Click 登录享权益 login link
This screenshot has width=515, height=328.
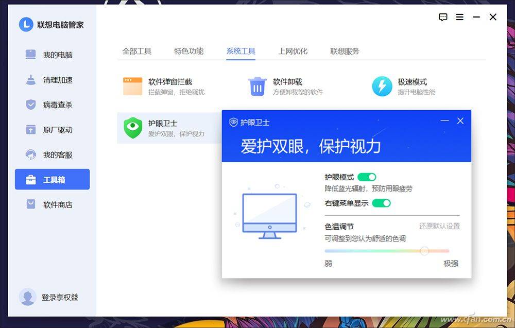[60, 297]
